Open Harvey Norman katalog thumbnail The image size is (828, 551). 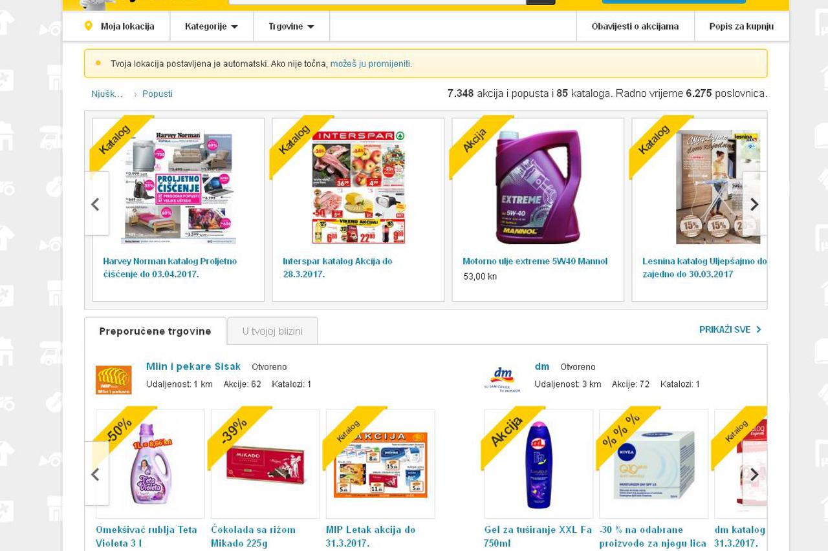click(179, 187)
